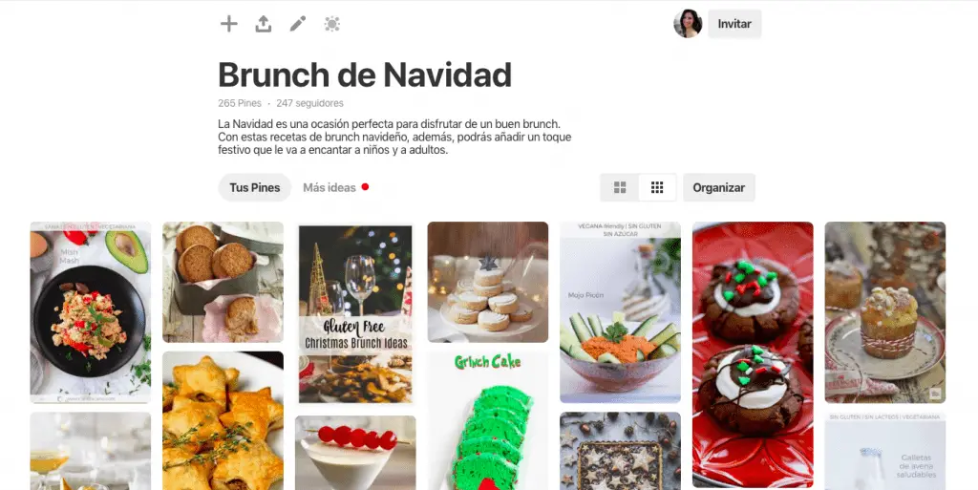978x490 pixels.
Task: Click the plus icon to add Pin
Action: click(x=229, y=24)
